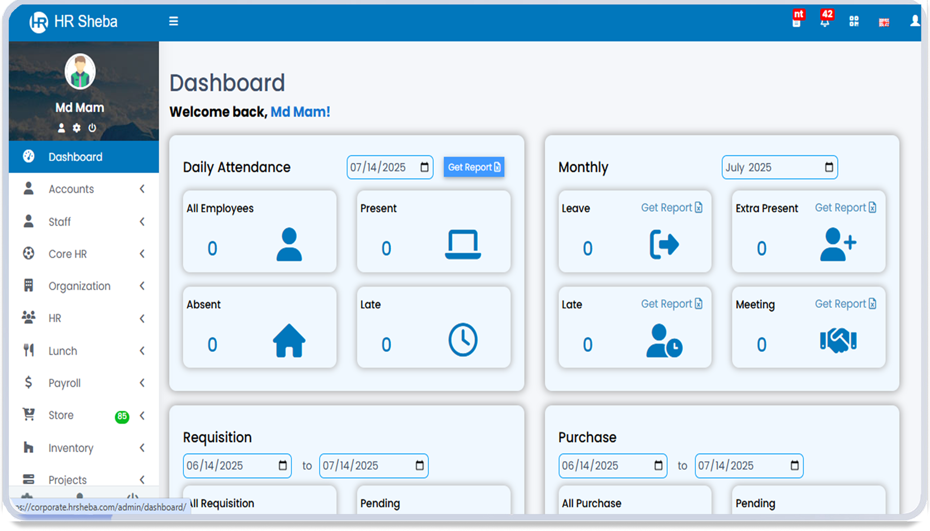Open Daily Attendance date calendar picker
The height and width of the screenshot is (531, 930).
(424, 167)
